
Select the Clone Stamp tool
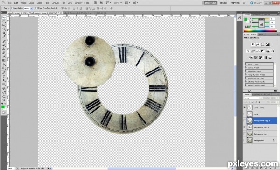coord(4,49)
